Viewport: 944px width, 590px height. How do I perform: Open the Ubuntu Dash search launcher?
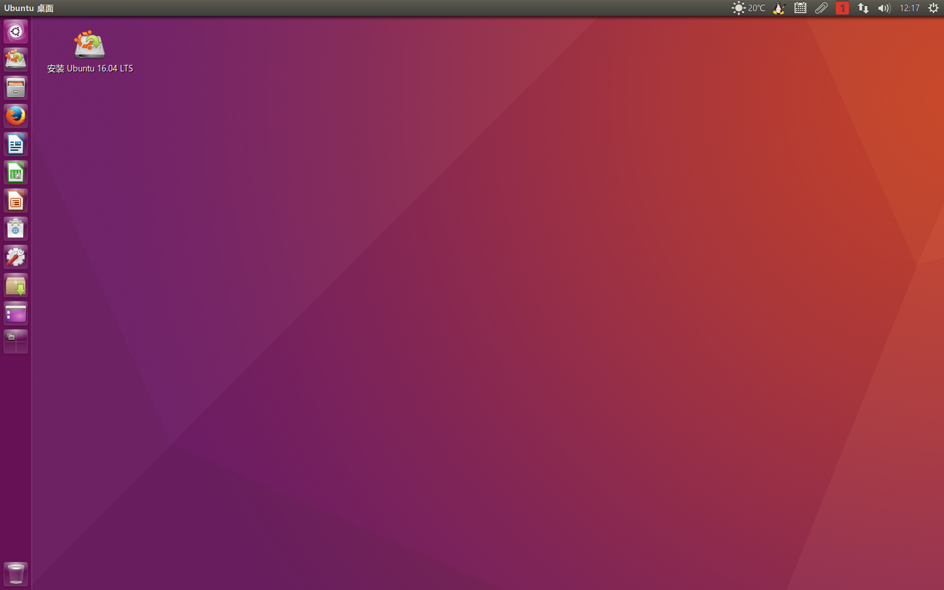pos(16,31)
